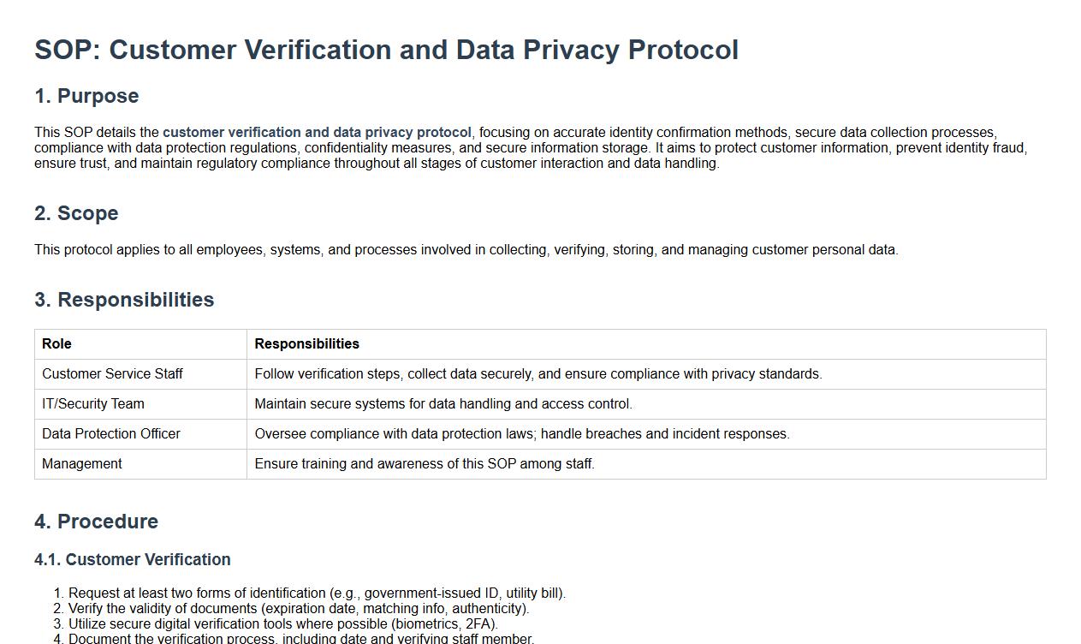Click the "Maintain secure systems" responsibility cell
This screenshot has height=644, width=1081.
coord(443,404)
